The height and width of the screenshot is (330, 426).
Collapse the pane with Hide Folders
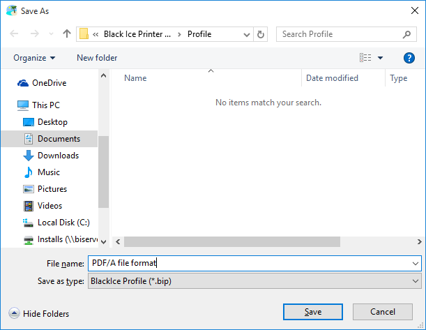tap(39, 314)
